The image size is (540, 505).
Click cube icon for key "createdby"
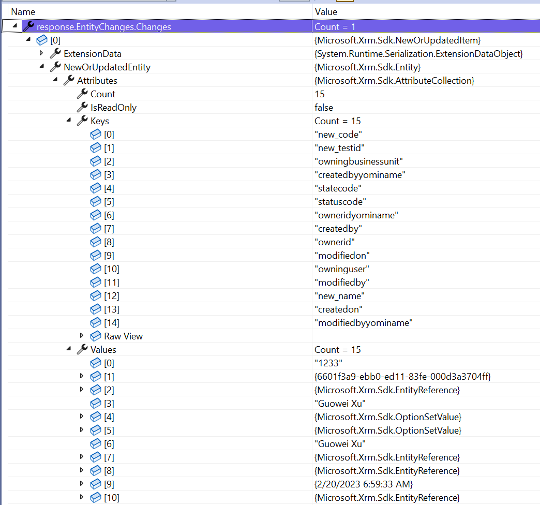tap(95, 228)
